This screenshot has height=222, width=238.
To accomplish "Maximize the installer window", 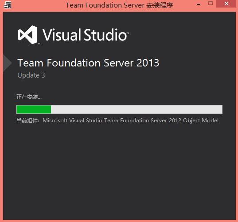I will [x=211, y=4].
